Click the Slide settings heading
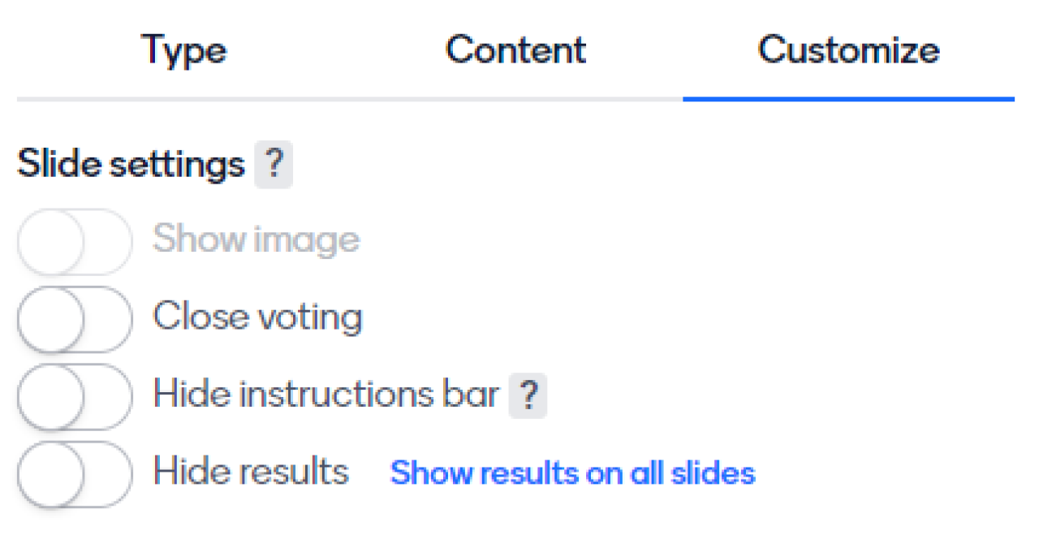The height and width of the screenshot is (535, 1039). (x=131, y=165)
